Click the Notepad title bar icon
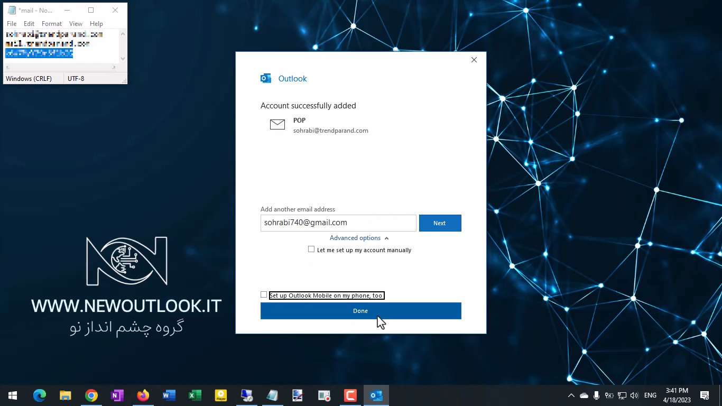This screenshot has height=406, width=722. coord(12,10)
